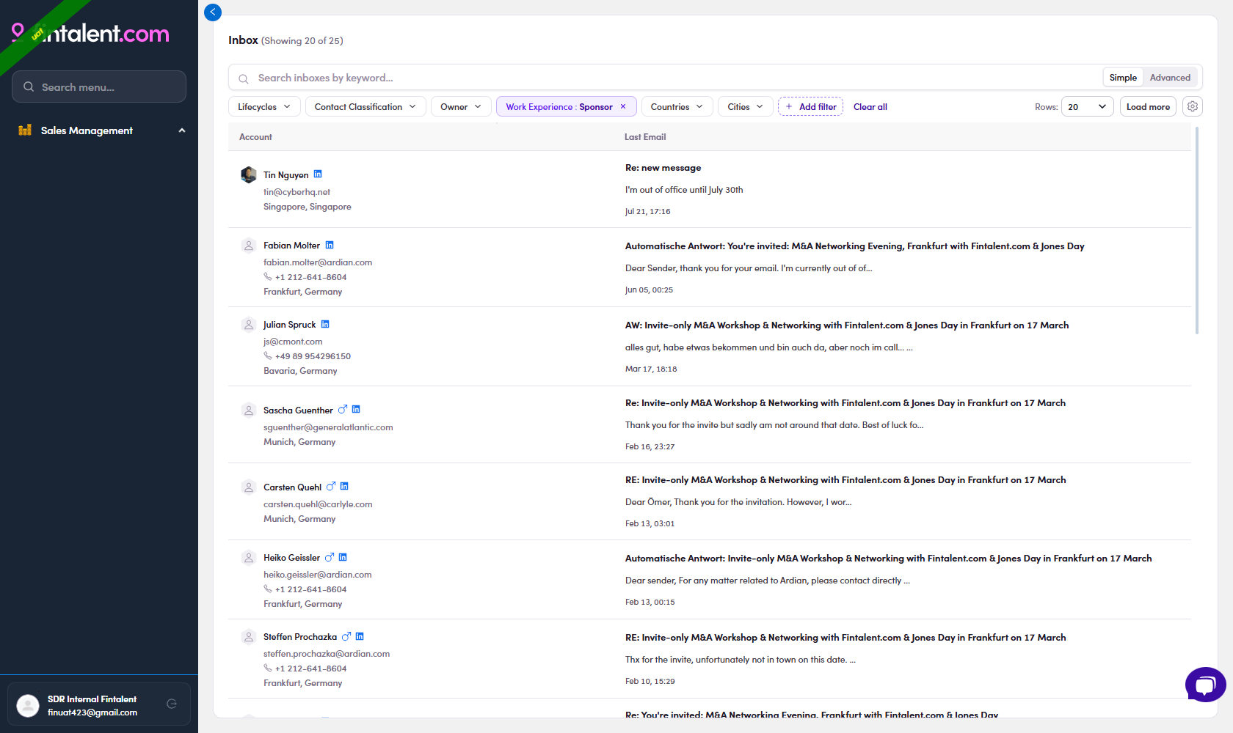Expand the Contact Classification dropdown

pyautogui.click(x=365, y=106)
